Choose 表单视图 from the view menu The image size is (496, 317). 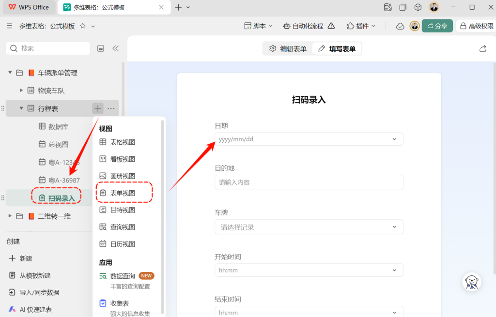point(117,193)
